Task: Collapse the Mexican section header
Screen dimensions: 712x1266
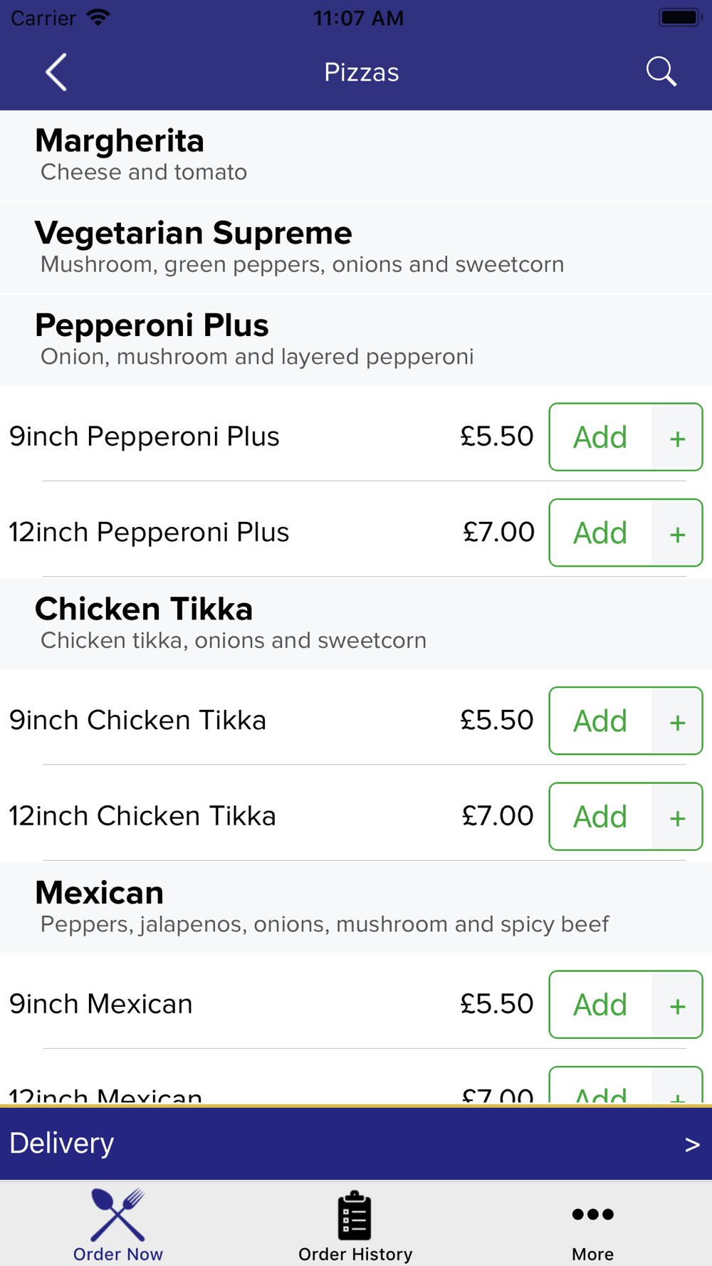Action: click(x=356, y=907)
